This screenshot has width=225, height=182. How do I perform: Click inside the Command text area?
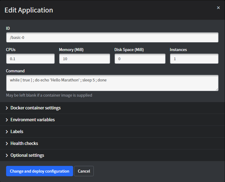click(112, 83)
